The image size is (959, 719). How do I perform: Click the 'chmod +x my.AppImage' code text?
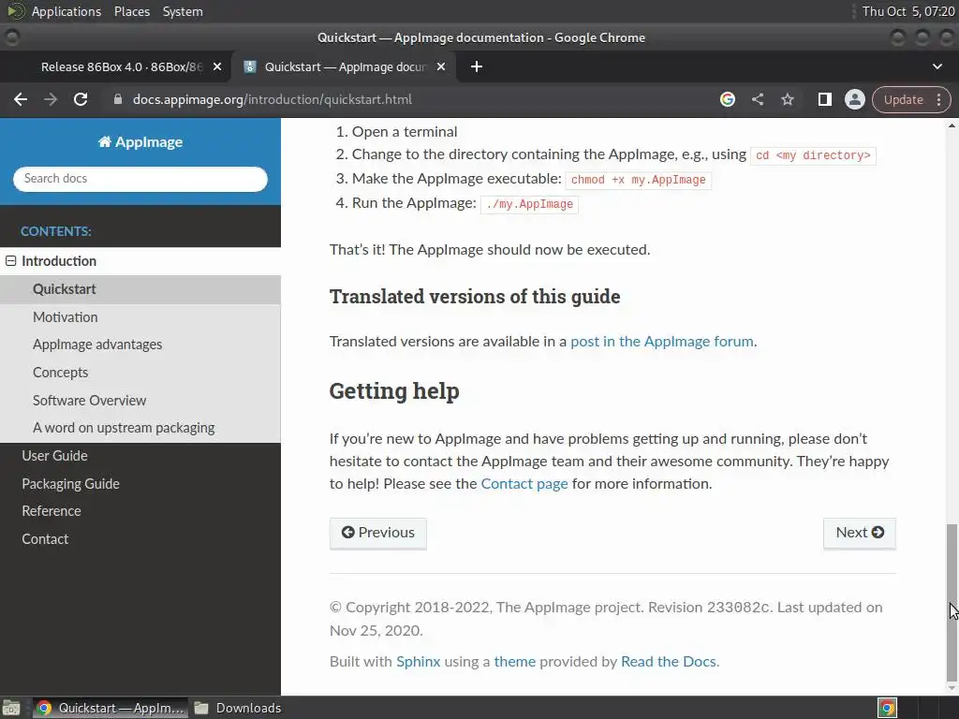click(x=638, y=180)
